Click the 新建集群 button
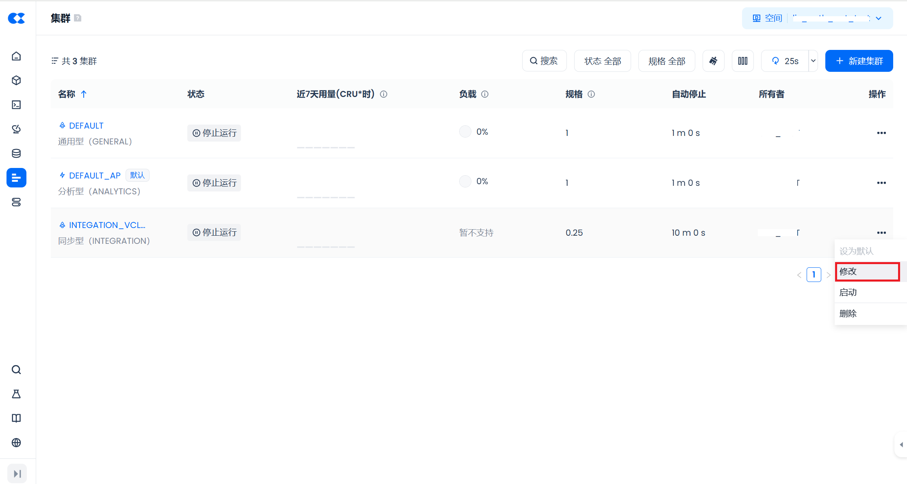907x484 pixels. click(x=859, y=61)
